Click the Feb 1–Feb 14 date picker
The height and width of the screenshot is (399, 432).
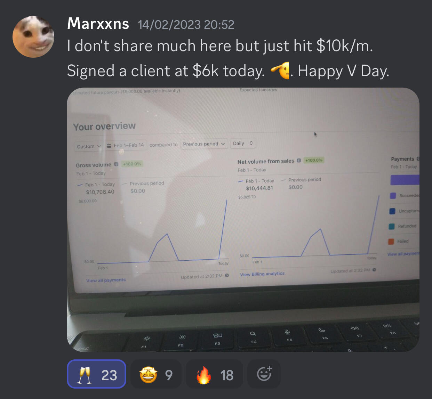(x=125, y=145)
